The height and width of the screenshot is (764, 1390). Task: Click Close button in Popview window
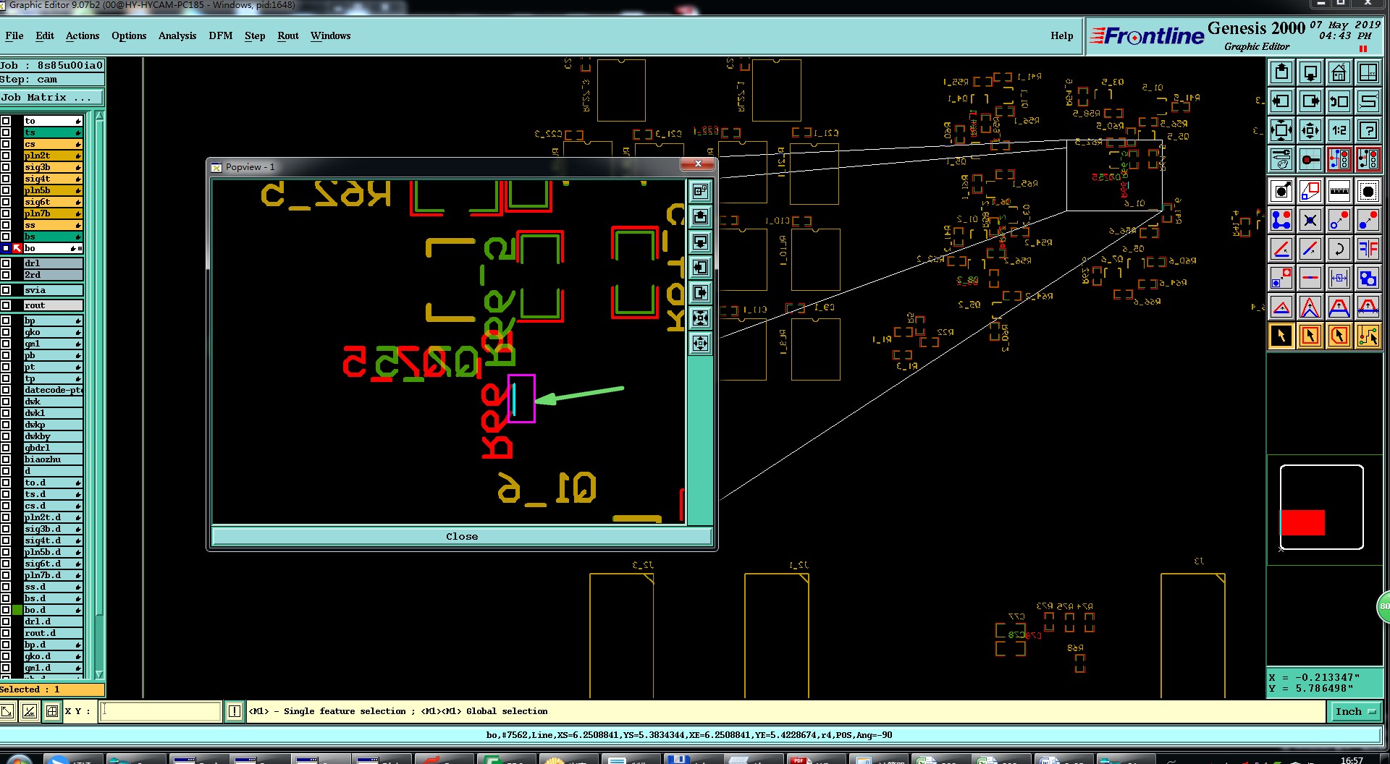(462, 536)
